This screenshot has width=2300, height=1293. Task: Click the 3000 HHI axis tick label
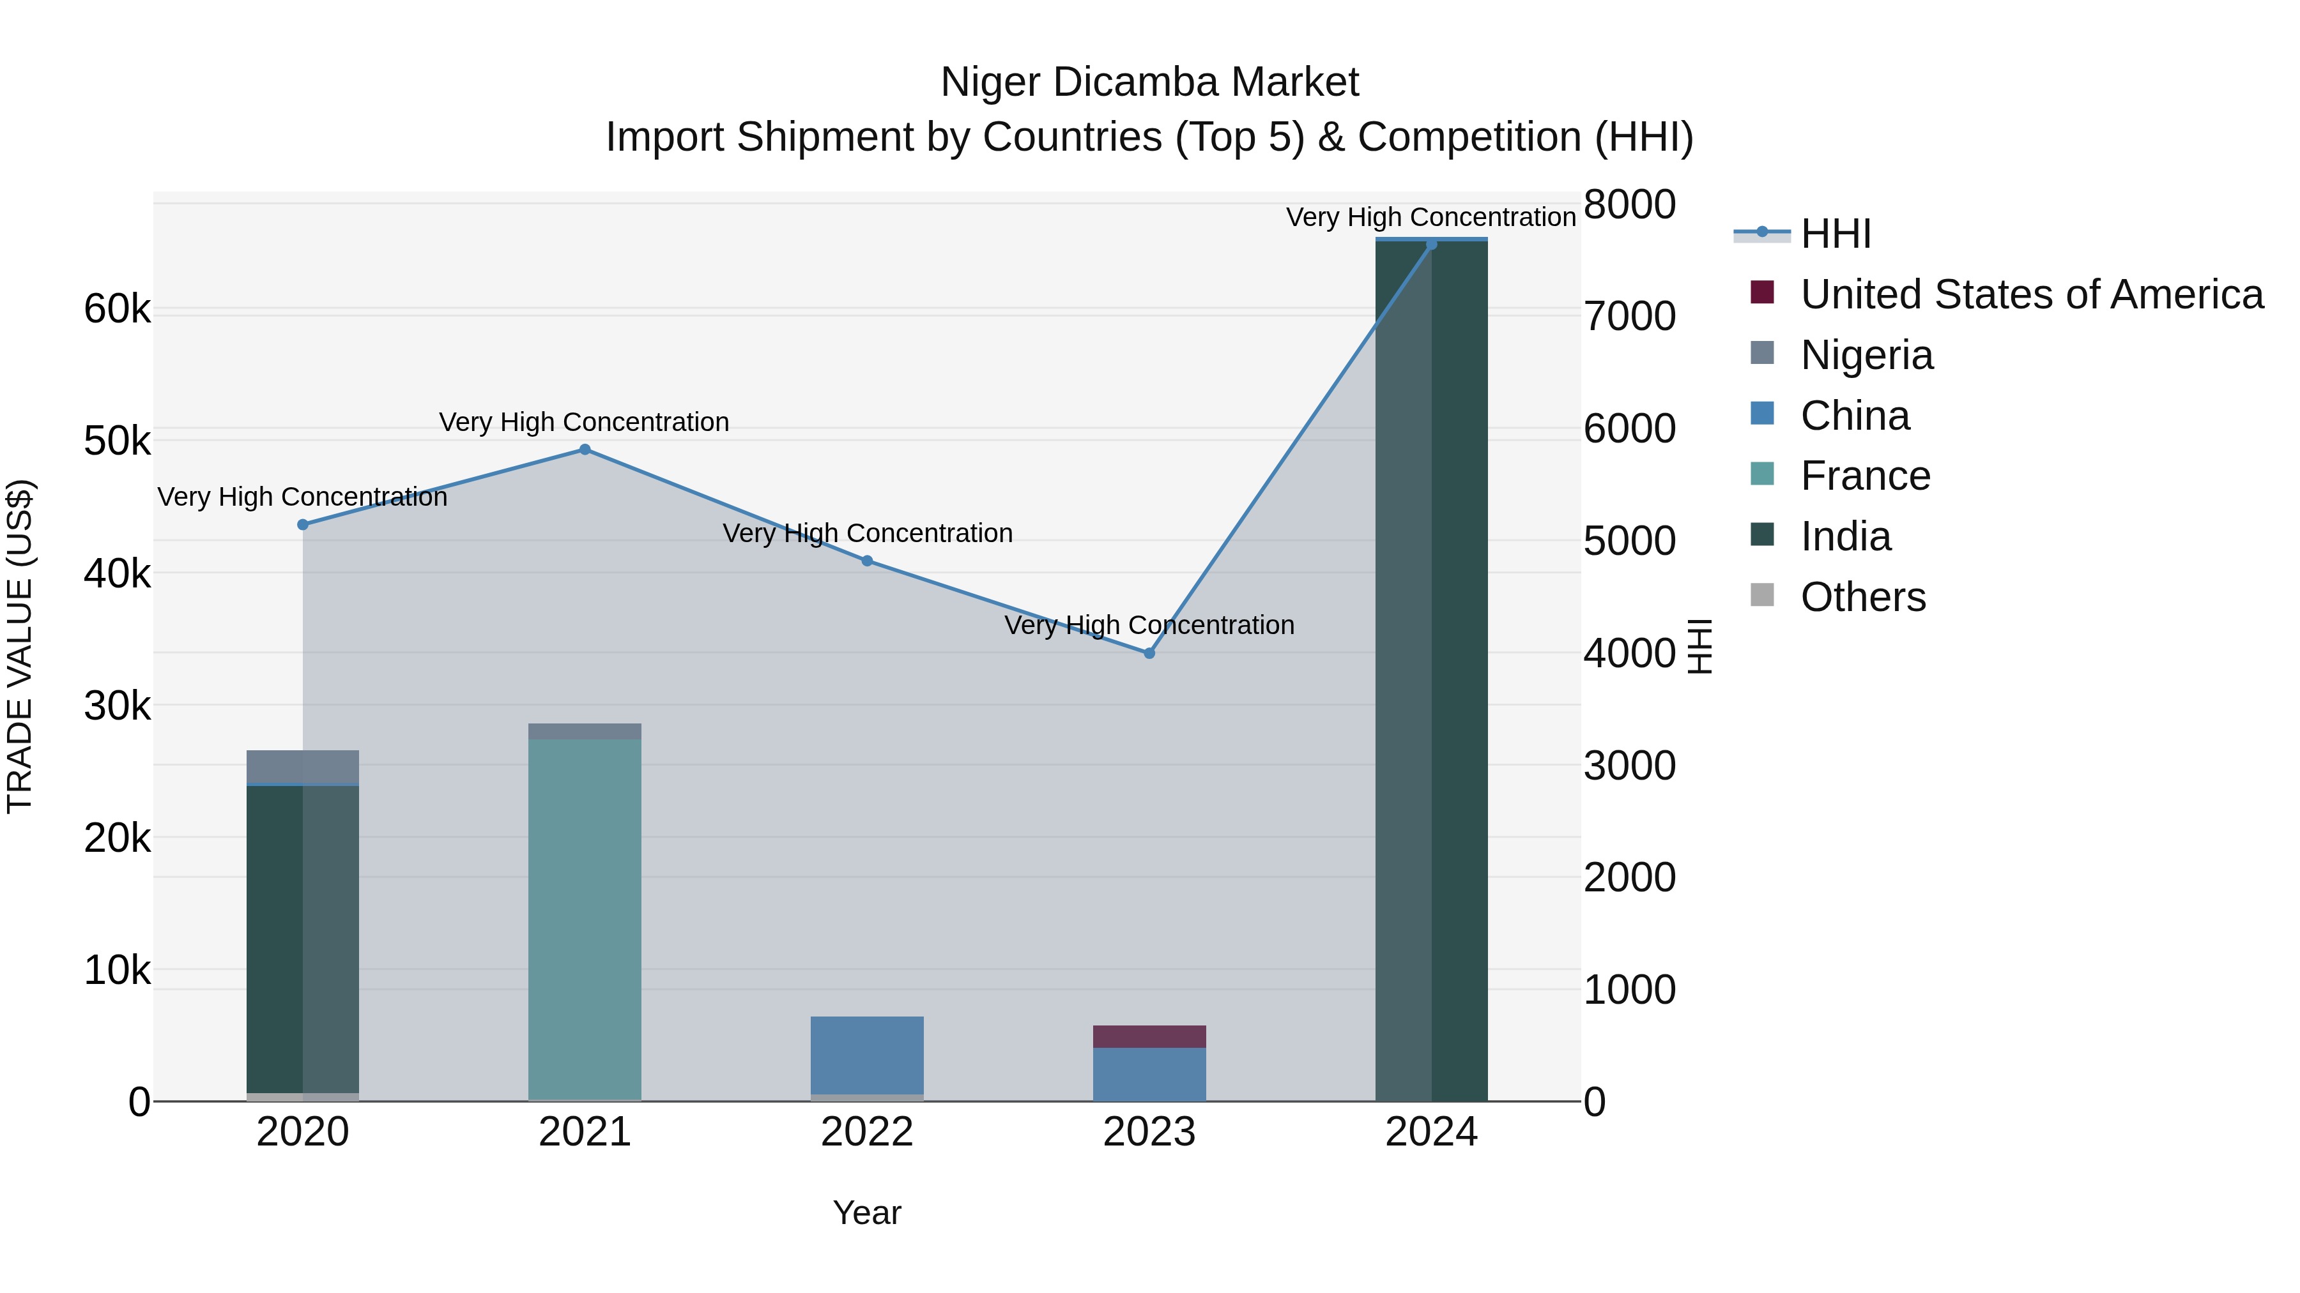(x=1629, y=766)
